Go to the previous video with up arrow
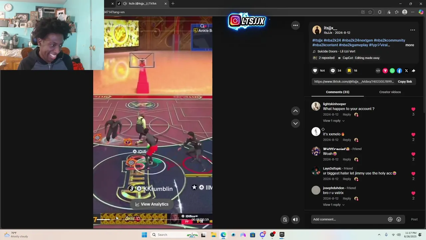Viewport: 426px width, 240px height. (x=295, y=111)
